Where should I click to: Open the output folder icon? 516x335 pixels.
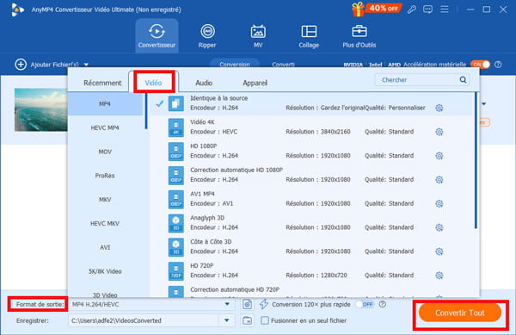[248, 320]
